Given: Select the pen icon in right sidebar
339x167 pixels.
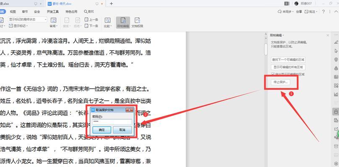Looking at the screenshot, I should (x=336, y=42).
